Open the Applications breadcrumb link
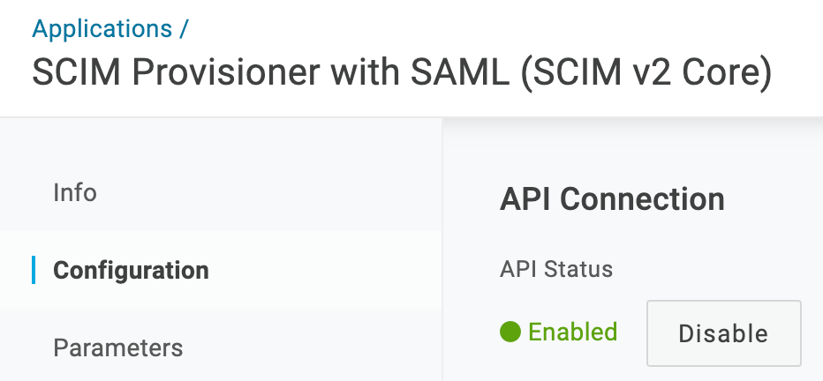 pos(102,29)
